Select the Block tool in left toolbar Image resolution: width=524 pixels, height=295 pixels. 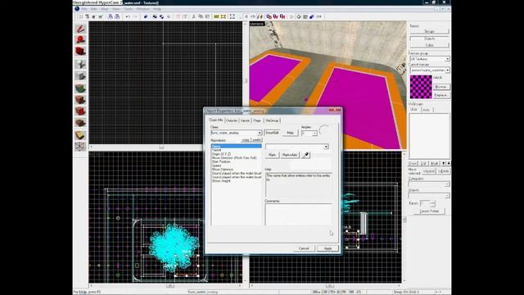click(x=80, y=76)
